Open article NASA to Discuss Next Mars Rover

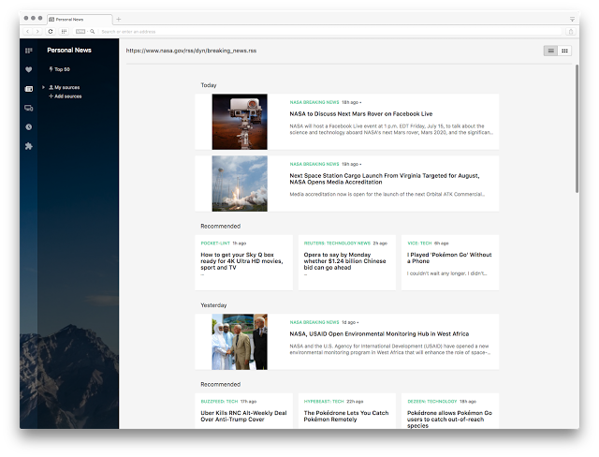tap(361, 114)
